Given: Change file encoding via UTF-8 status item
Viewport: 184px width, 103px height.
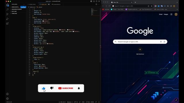Looking at the screenshot, I should coord(76,102).
